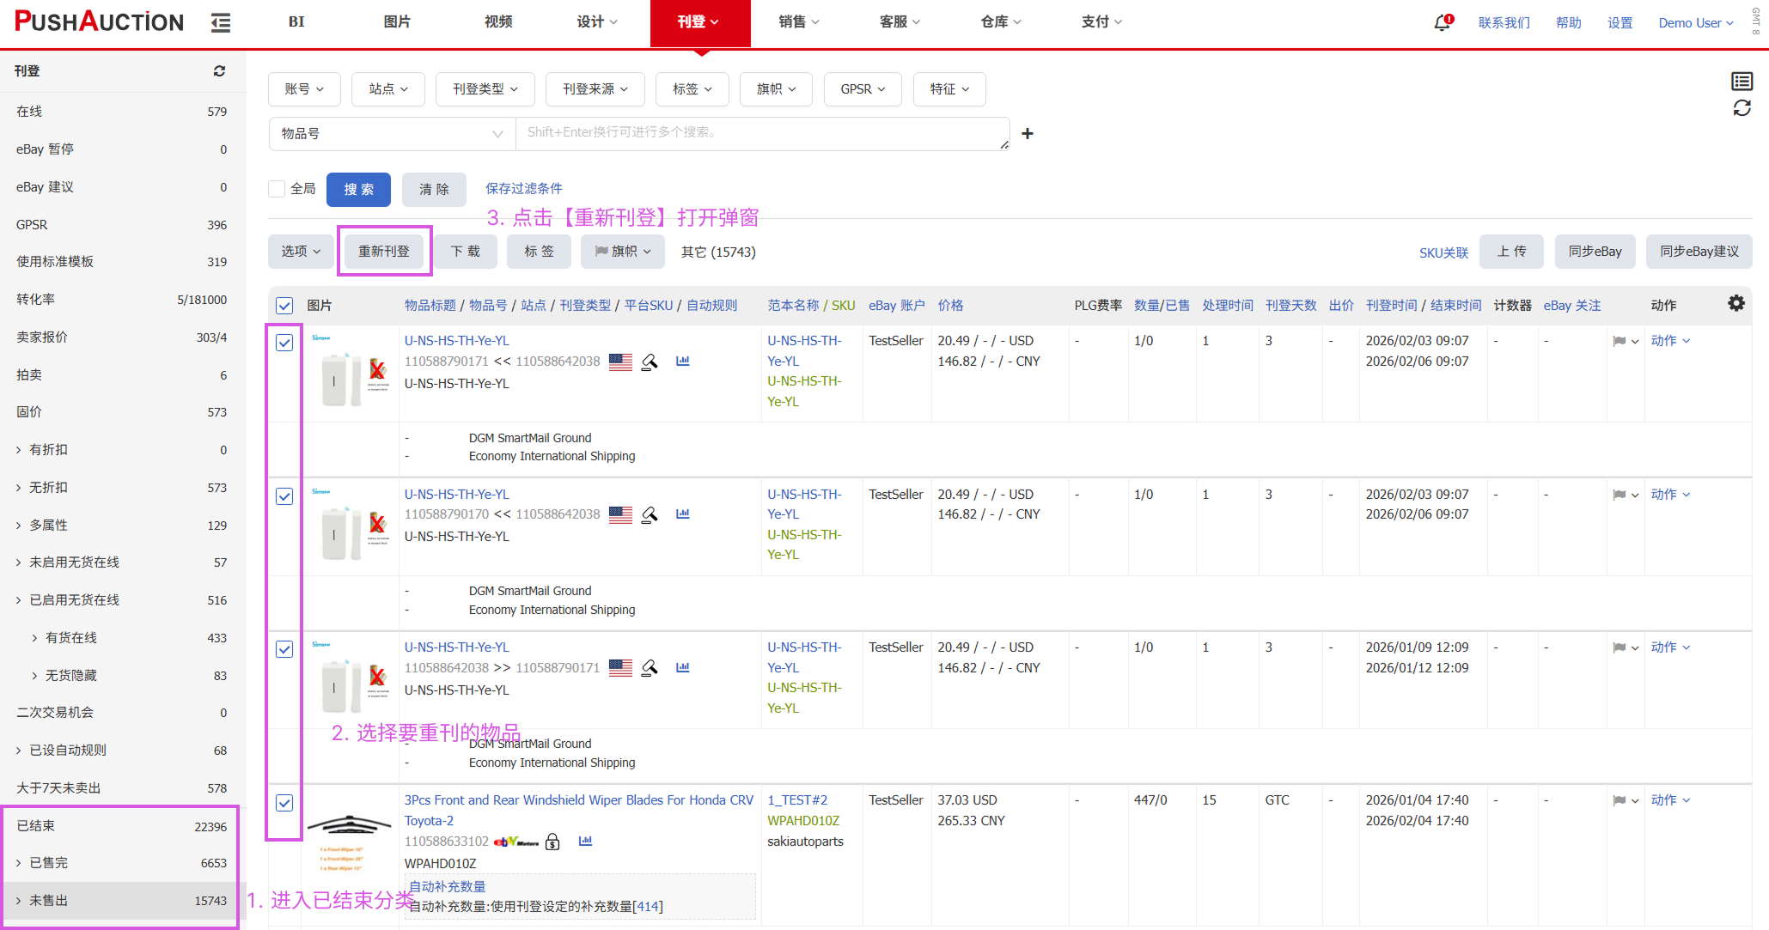Image resolution: width=1769 pixels, height=930 pixels.
Task: Click the 保存过滤条件 link
Action: [x=524, y=189]
